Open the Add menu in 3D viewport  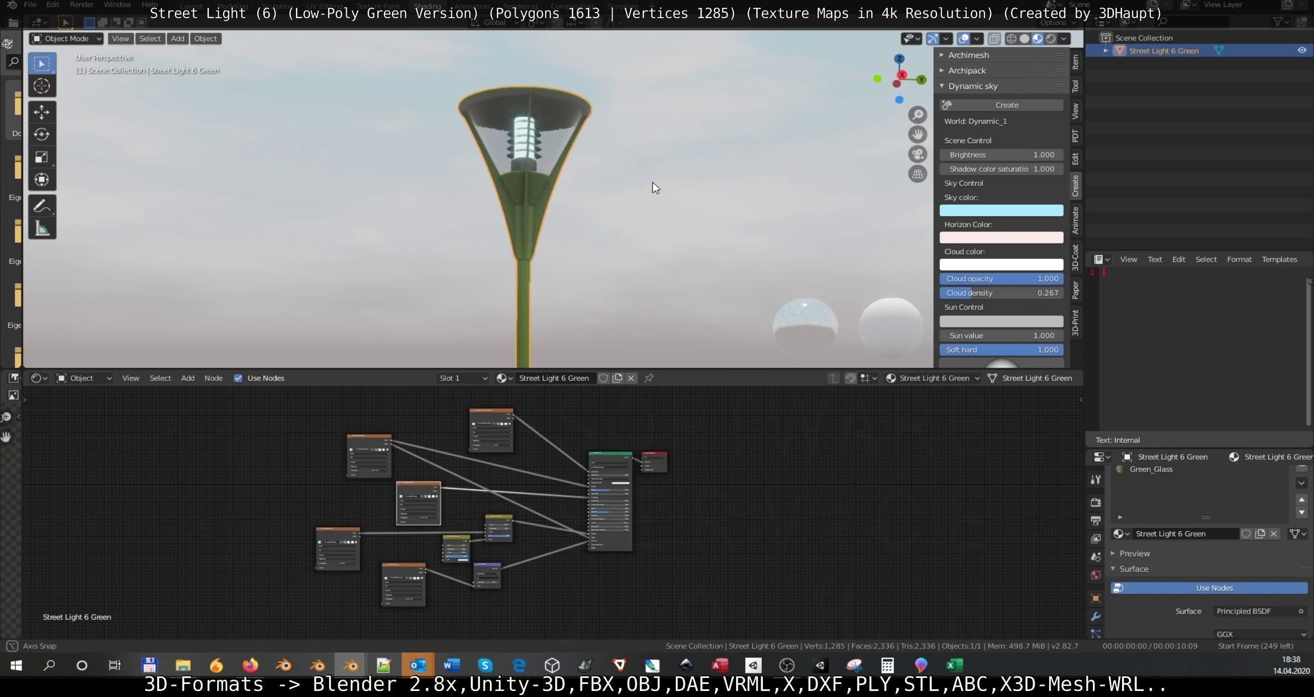coord(177,39)
